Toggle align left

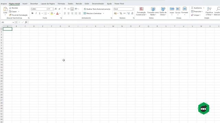click(65, 13)
